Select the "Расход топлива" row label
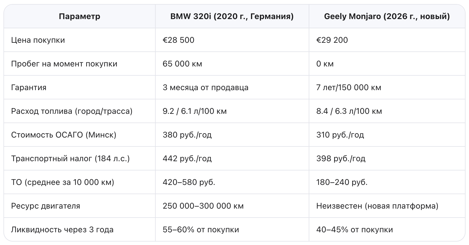Screen dimensions: 469x245 pos(72,111)
